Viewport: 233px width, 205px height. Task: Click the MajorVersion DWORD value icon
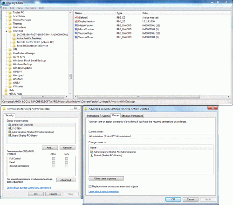76,25
